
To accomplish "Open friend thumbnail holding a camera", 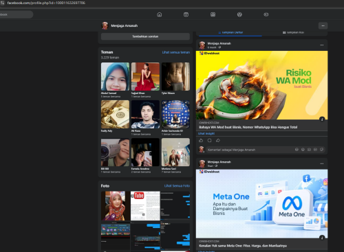I will 115,152.
